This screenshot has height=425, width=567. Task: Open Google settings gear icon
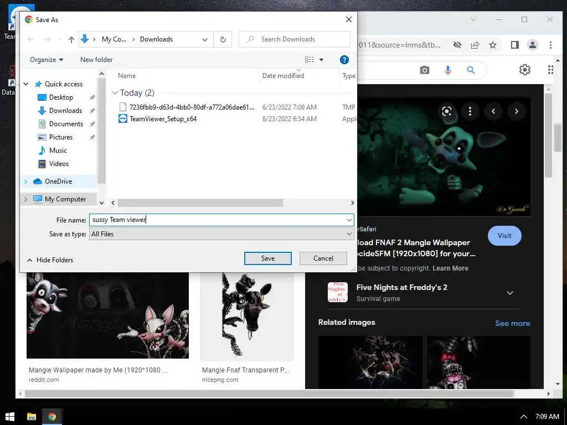click(x=525, y=70)
